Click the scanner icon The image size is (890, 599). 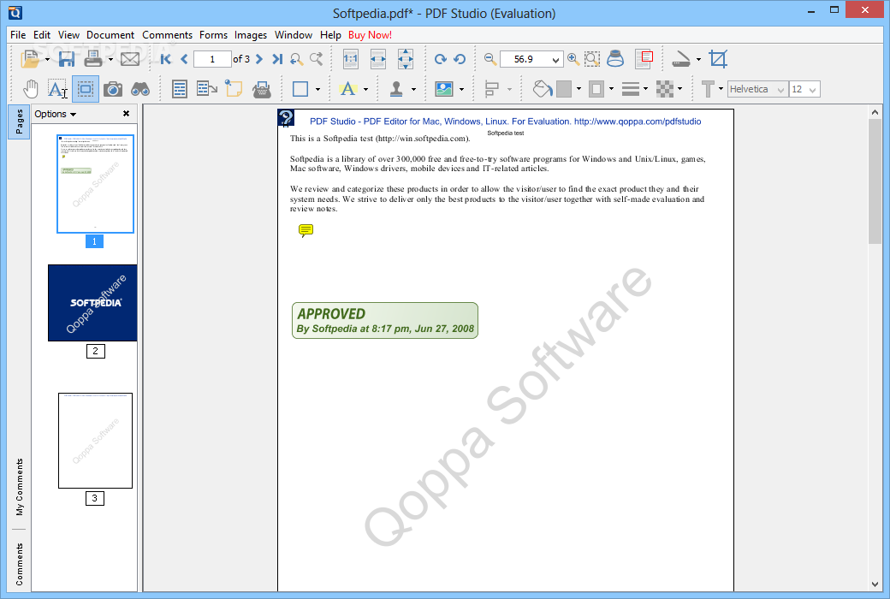(x=680, y=59)
